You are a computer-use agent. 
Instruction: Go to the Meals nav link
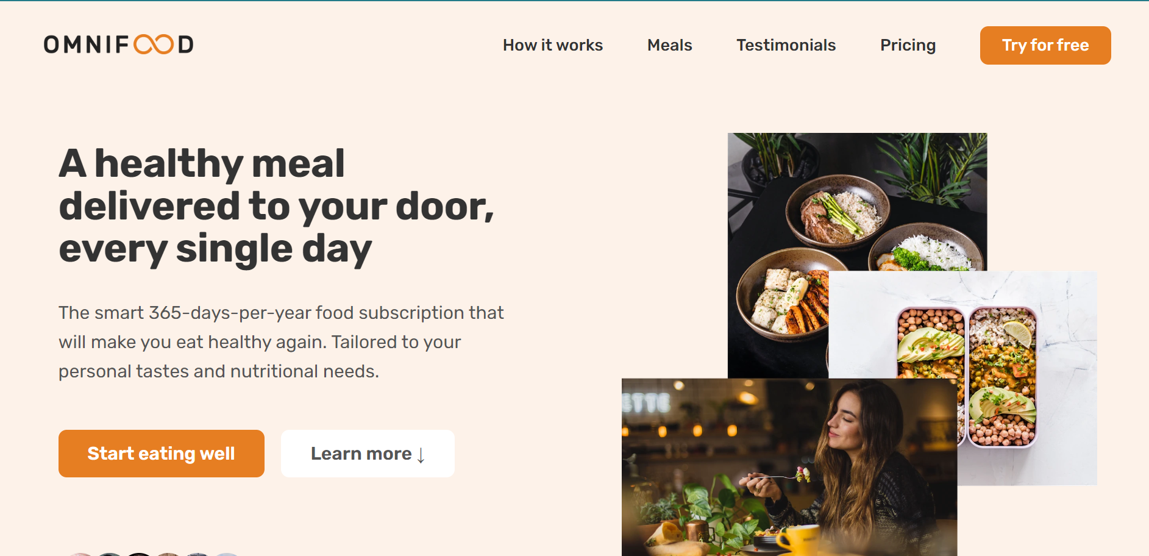(x=669, y=45)
